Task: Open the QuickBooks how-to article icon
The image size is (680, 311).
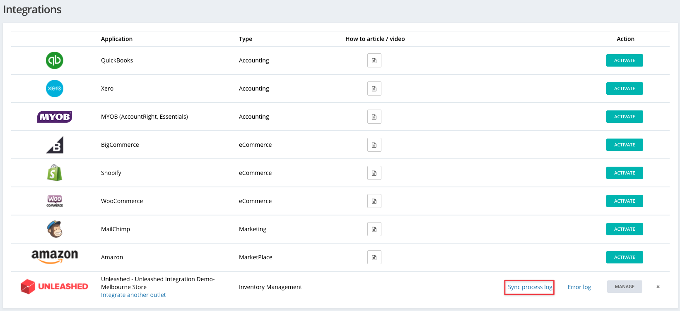Action: [374, 60]
